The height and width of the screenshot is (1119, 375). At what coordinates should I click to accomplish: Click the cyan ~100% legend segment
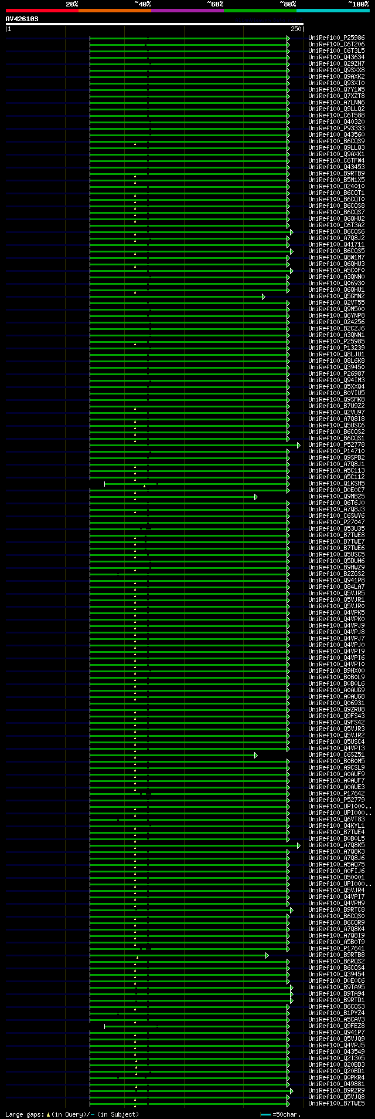click(x=333, y=11)
